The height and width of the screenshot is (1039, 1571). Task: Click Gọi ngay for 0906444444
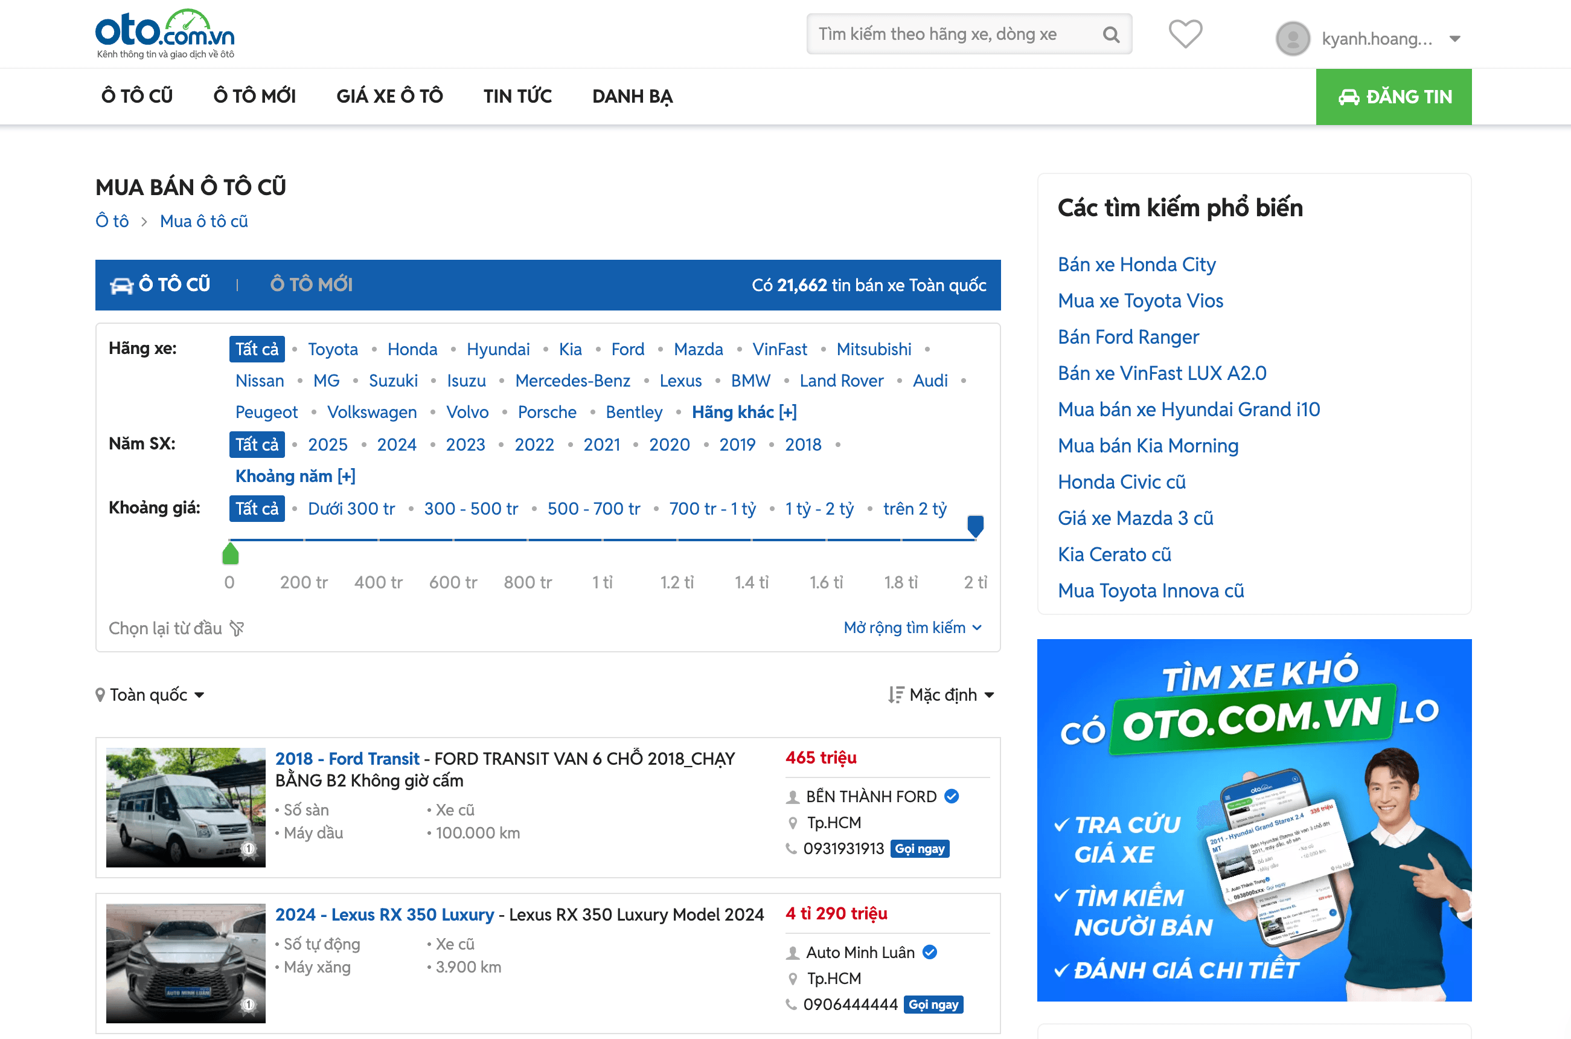tap(933, 1005)
